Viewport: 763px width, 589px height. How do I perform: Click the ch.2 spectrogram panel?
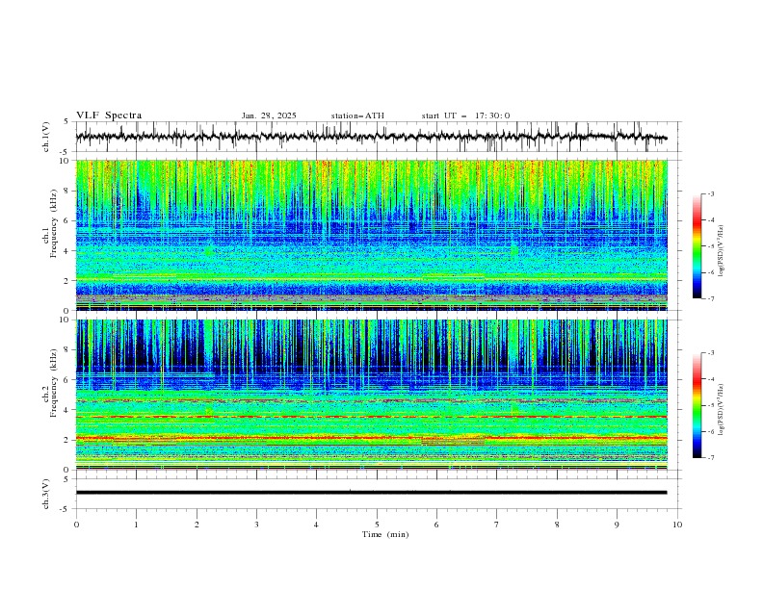(371, 395)
